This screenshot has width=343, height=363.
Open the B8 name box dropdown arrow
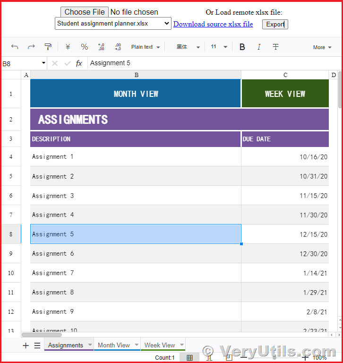click(x=43, y=63)
